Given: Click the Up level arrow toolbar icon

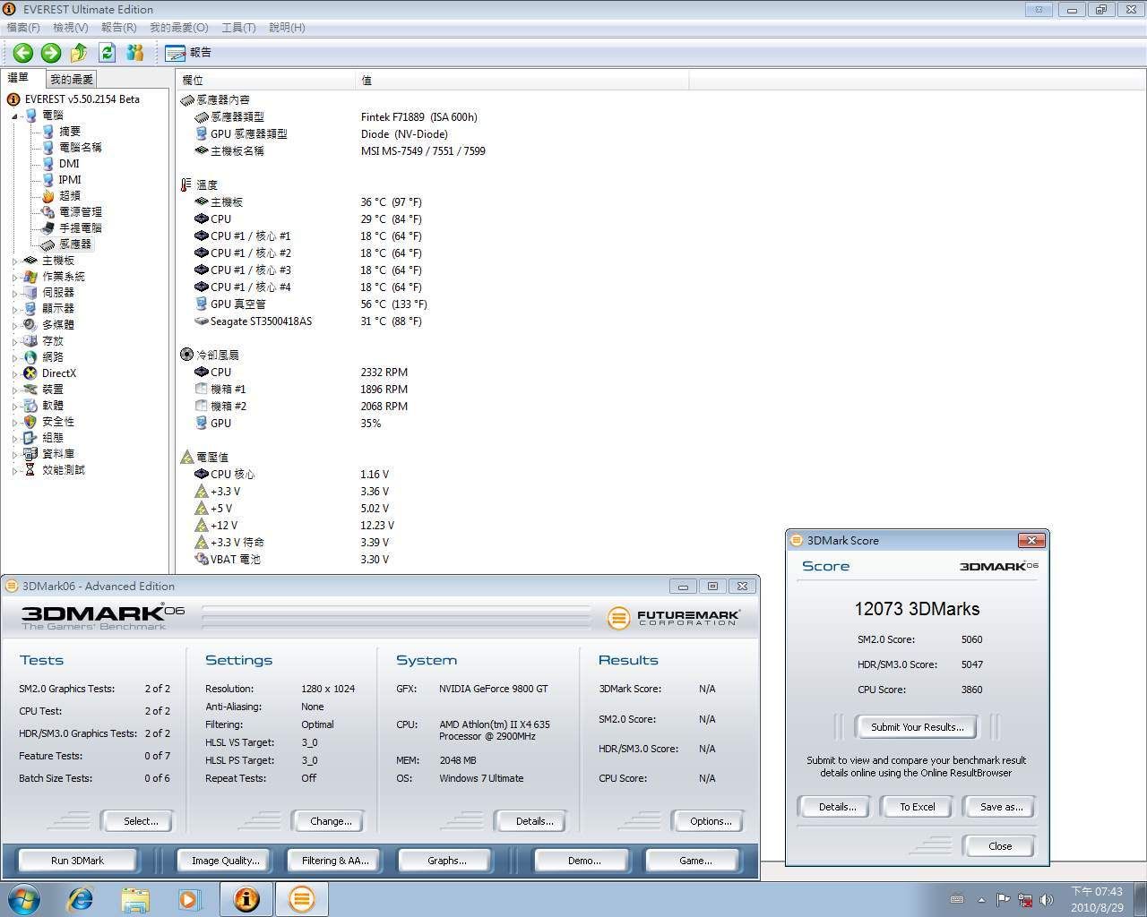Looking at the screenshot, I should pyautogui.click(x=79, y=53).
